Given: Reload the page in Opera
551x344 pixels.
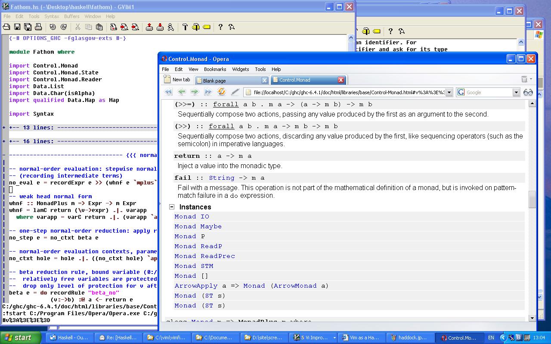Looking at the screenshot, I should pos(222,92).
